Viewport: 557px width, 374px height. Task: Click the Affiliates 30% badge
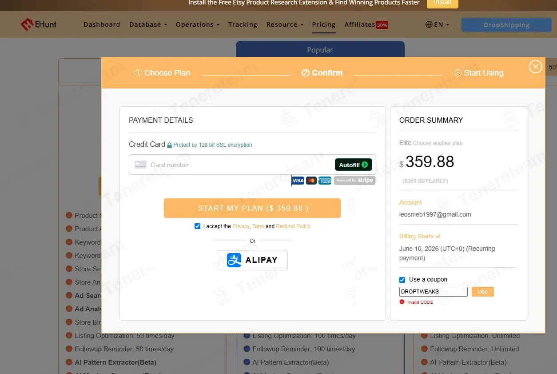[x=382, y=25]
